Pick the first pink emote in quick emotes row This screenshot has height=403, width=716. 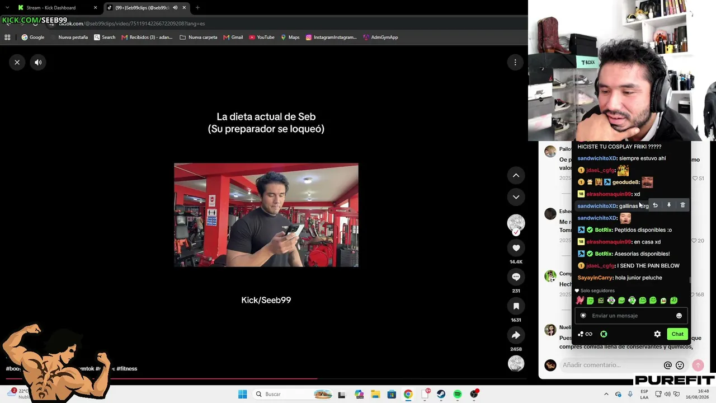580,301
